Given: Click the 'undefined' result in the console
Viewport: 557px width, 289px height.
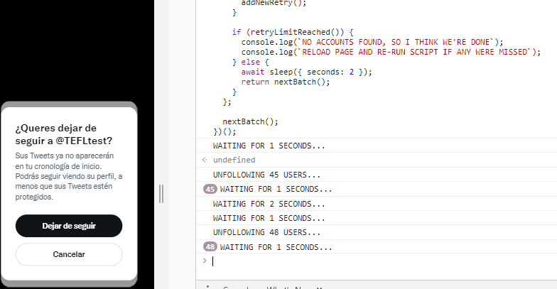Looking at the screenshot, I should 234,160.
